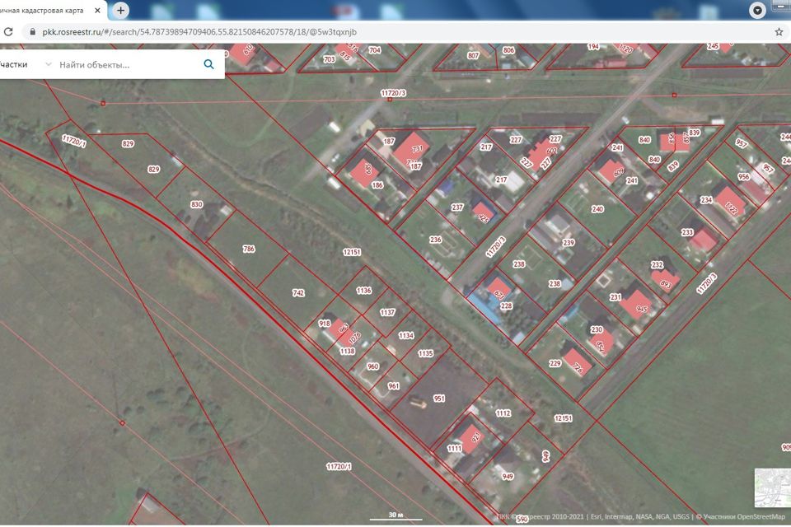Viewport: 791px width, 527px height.
Task: Reload the page
Action: 8,32
